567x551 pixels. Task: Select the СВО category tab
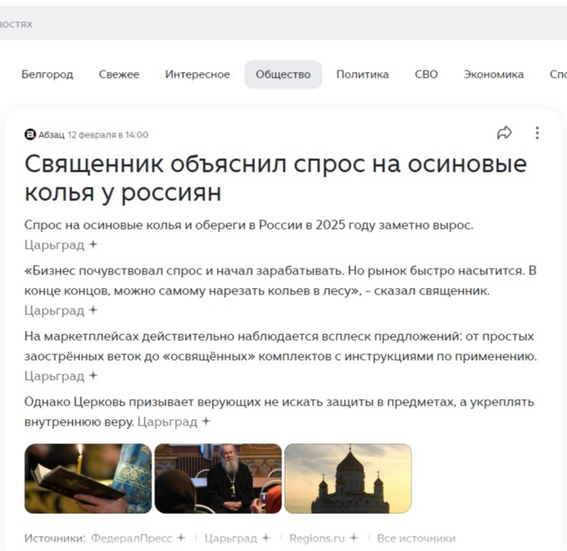pos(426,74)
